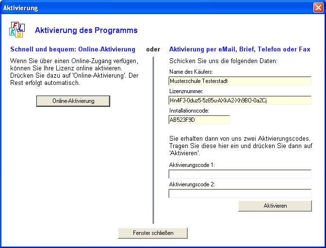326x248 pixels.
Task: Click the FLKS program logo icon
Action: click(x=16, y=30)
